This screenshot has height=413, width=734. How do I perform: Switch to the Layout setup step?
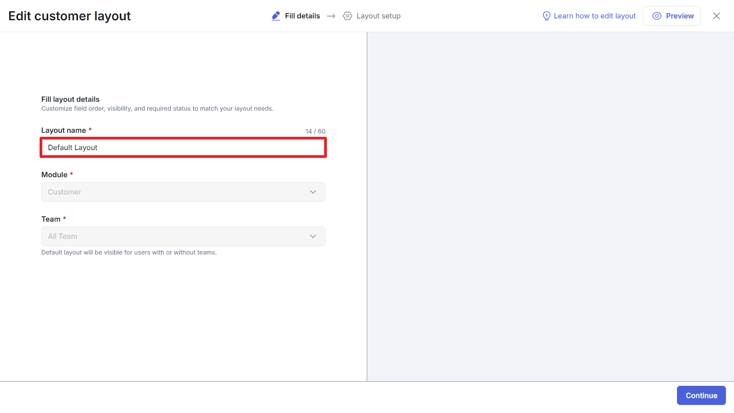point(378,16)
